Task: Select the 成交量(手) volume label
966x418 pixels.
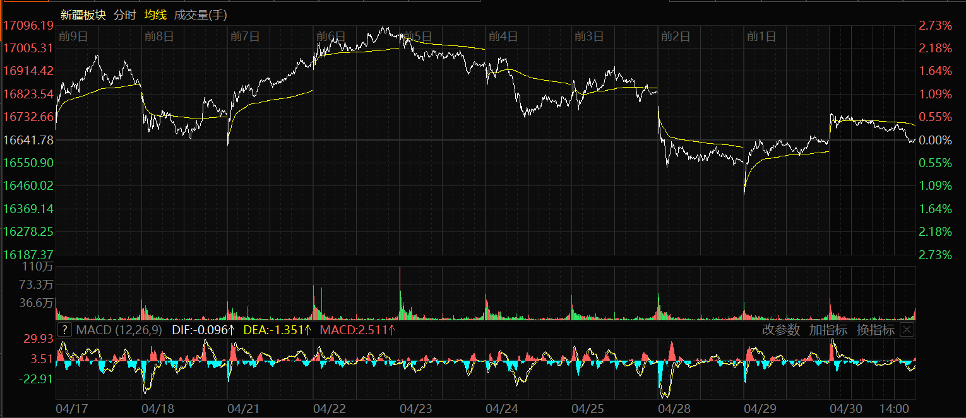Action: pos(201,15)
